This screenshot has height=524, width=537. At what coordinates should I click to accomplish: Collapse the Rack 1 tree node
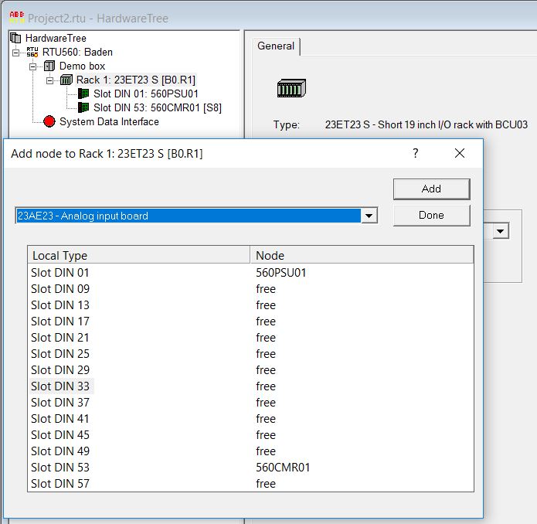coord(50,80)
